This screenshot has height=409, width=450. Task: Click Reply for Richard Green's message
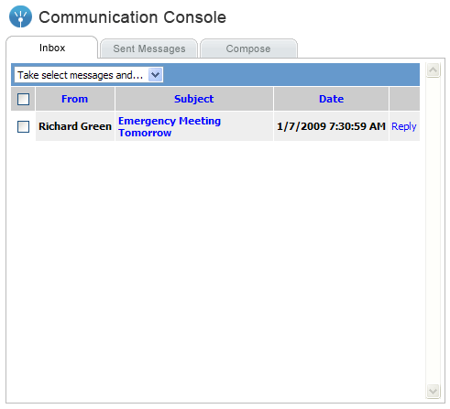click(404, 126)
